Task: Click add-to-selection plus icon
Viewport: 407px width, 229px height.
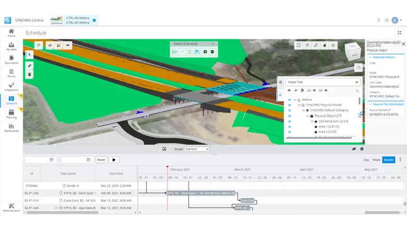Action: coord(205,52)
